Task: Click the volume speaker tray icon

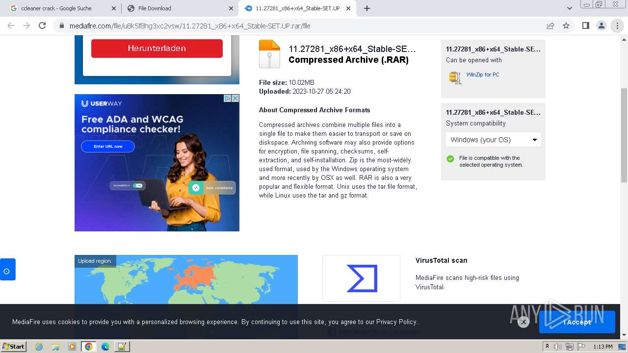Action: tap(558, 347)
